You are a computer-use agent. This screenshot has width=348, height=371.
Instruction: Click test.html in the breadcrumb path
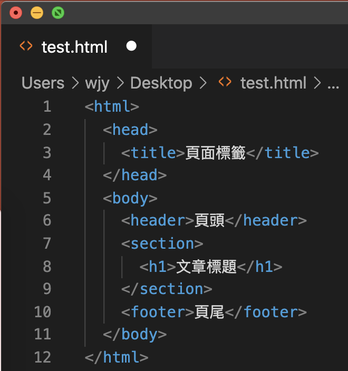[273, 83]
